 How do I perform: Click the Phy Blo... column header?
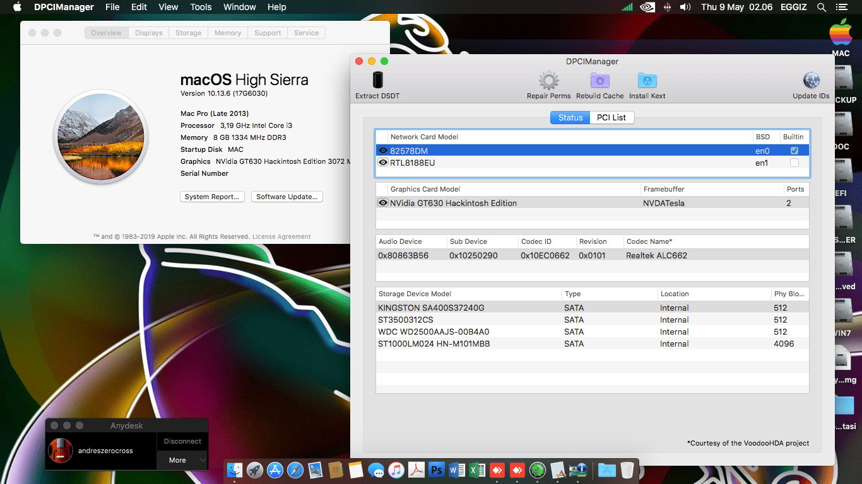coord(789,294)
